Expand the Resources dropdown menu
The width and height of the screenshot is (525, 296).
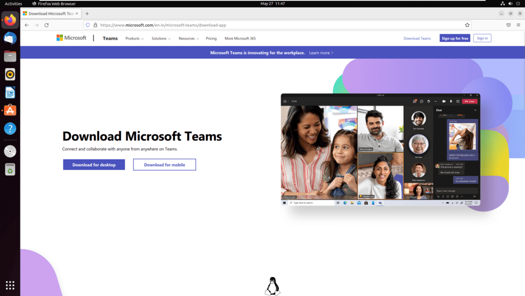click(188, 38)
